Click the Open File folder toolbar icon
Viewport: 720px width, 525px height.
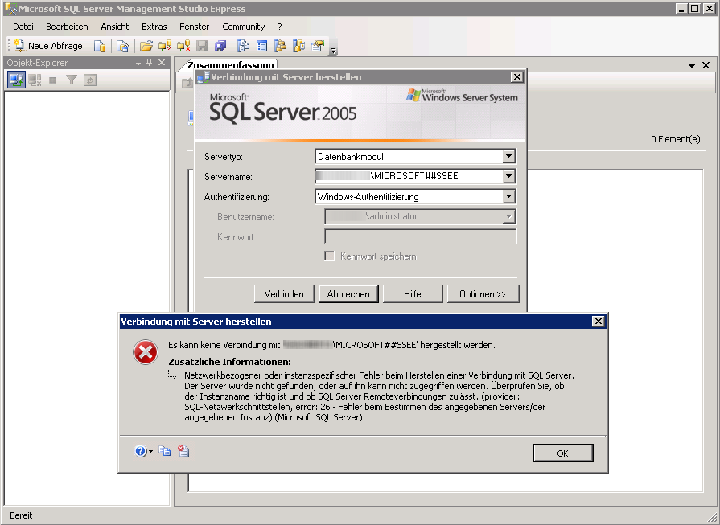tap(146, 46)
